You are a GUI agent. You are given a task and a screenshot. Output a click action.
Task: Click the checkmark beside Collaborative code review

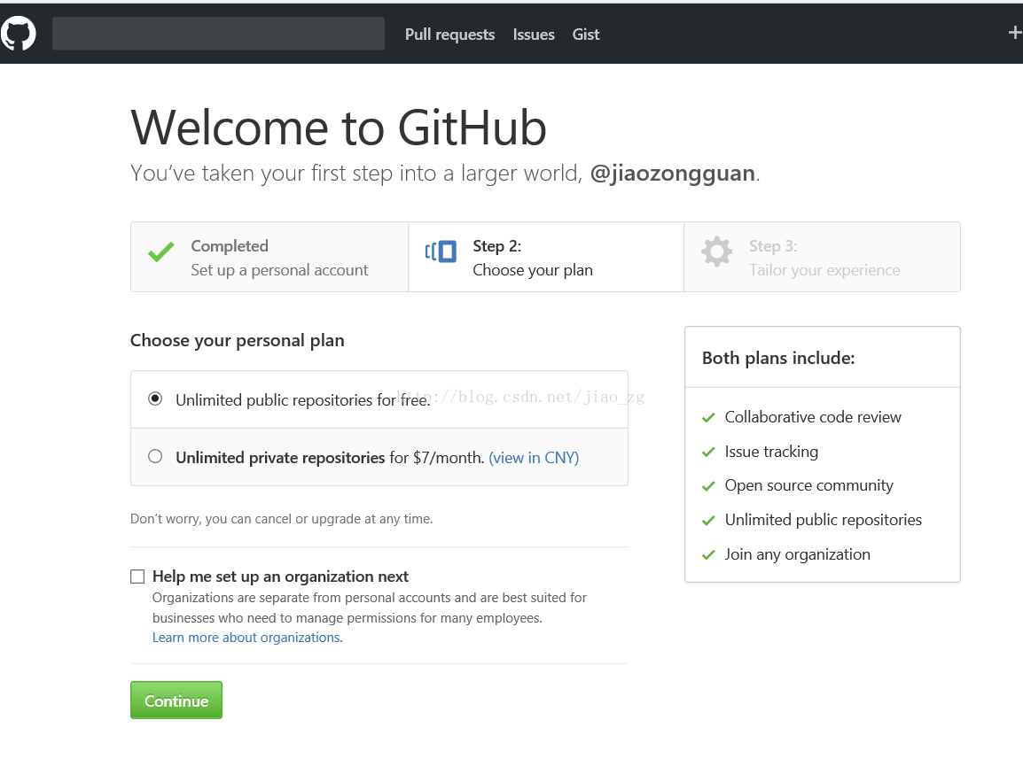(x=708, y=418)
